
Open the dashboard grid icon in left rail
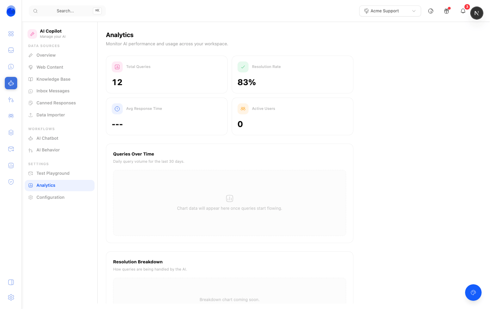click(x=11, y=34)
